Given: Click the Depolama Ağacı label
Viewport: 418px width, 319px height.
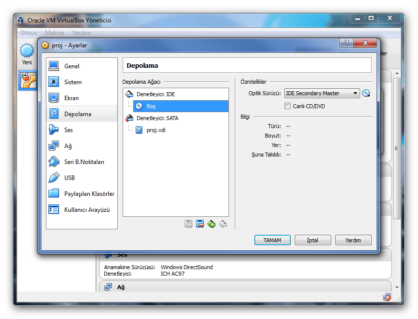Looking at the screenshot, I should pos(141,82).
